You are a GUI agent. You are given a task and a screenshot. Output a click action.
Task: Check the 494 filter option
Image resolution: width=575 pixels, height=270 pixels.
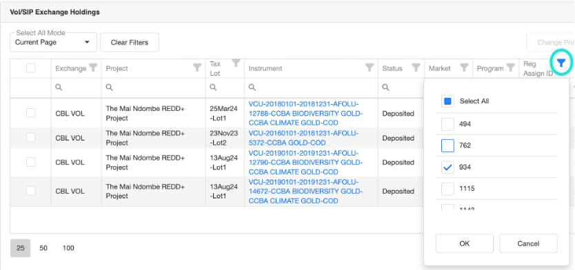click(447, 124)
